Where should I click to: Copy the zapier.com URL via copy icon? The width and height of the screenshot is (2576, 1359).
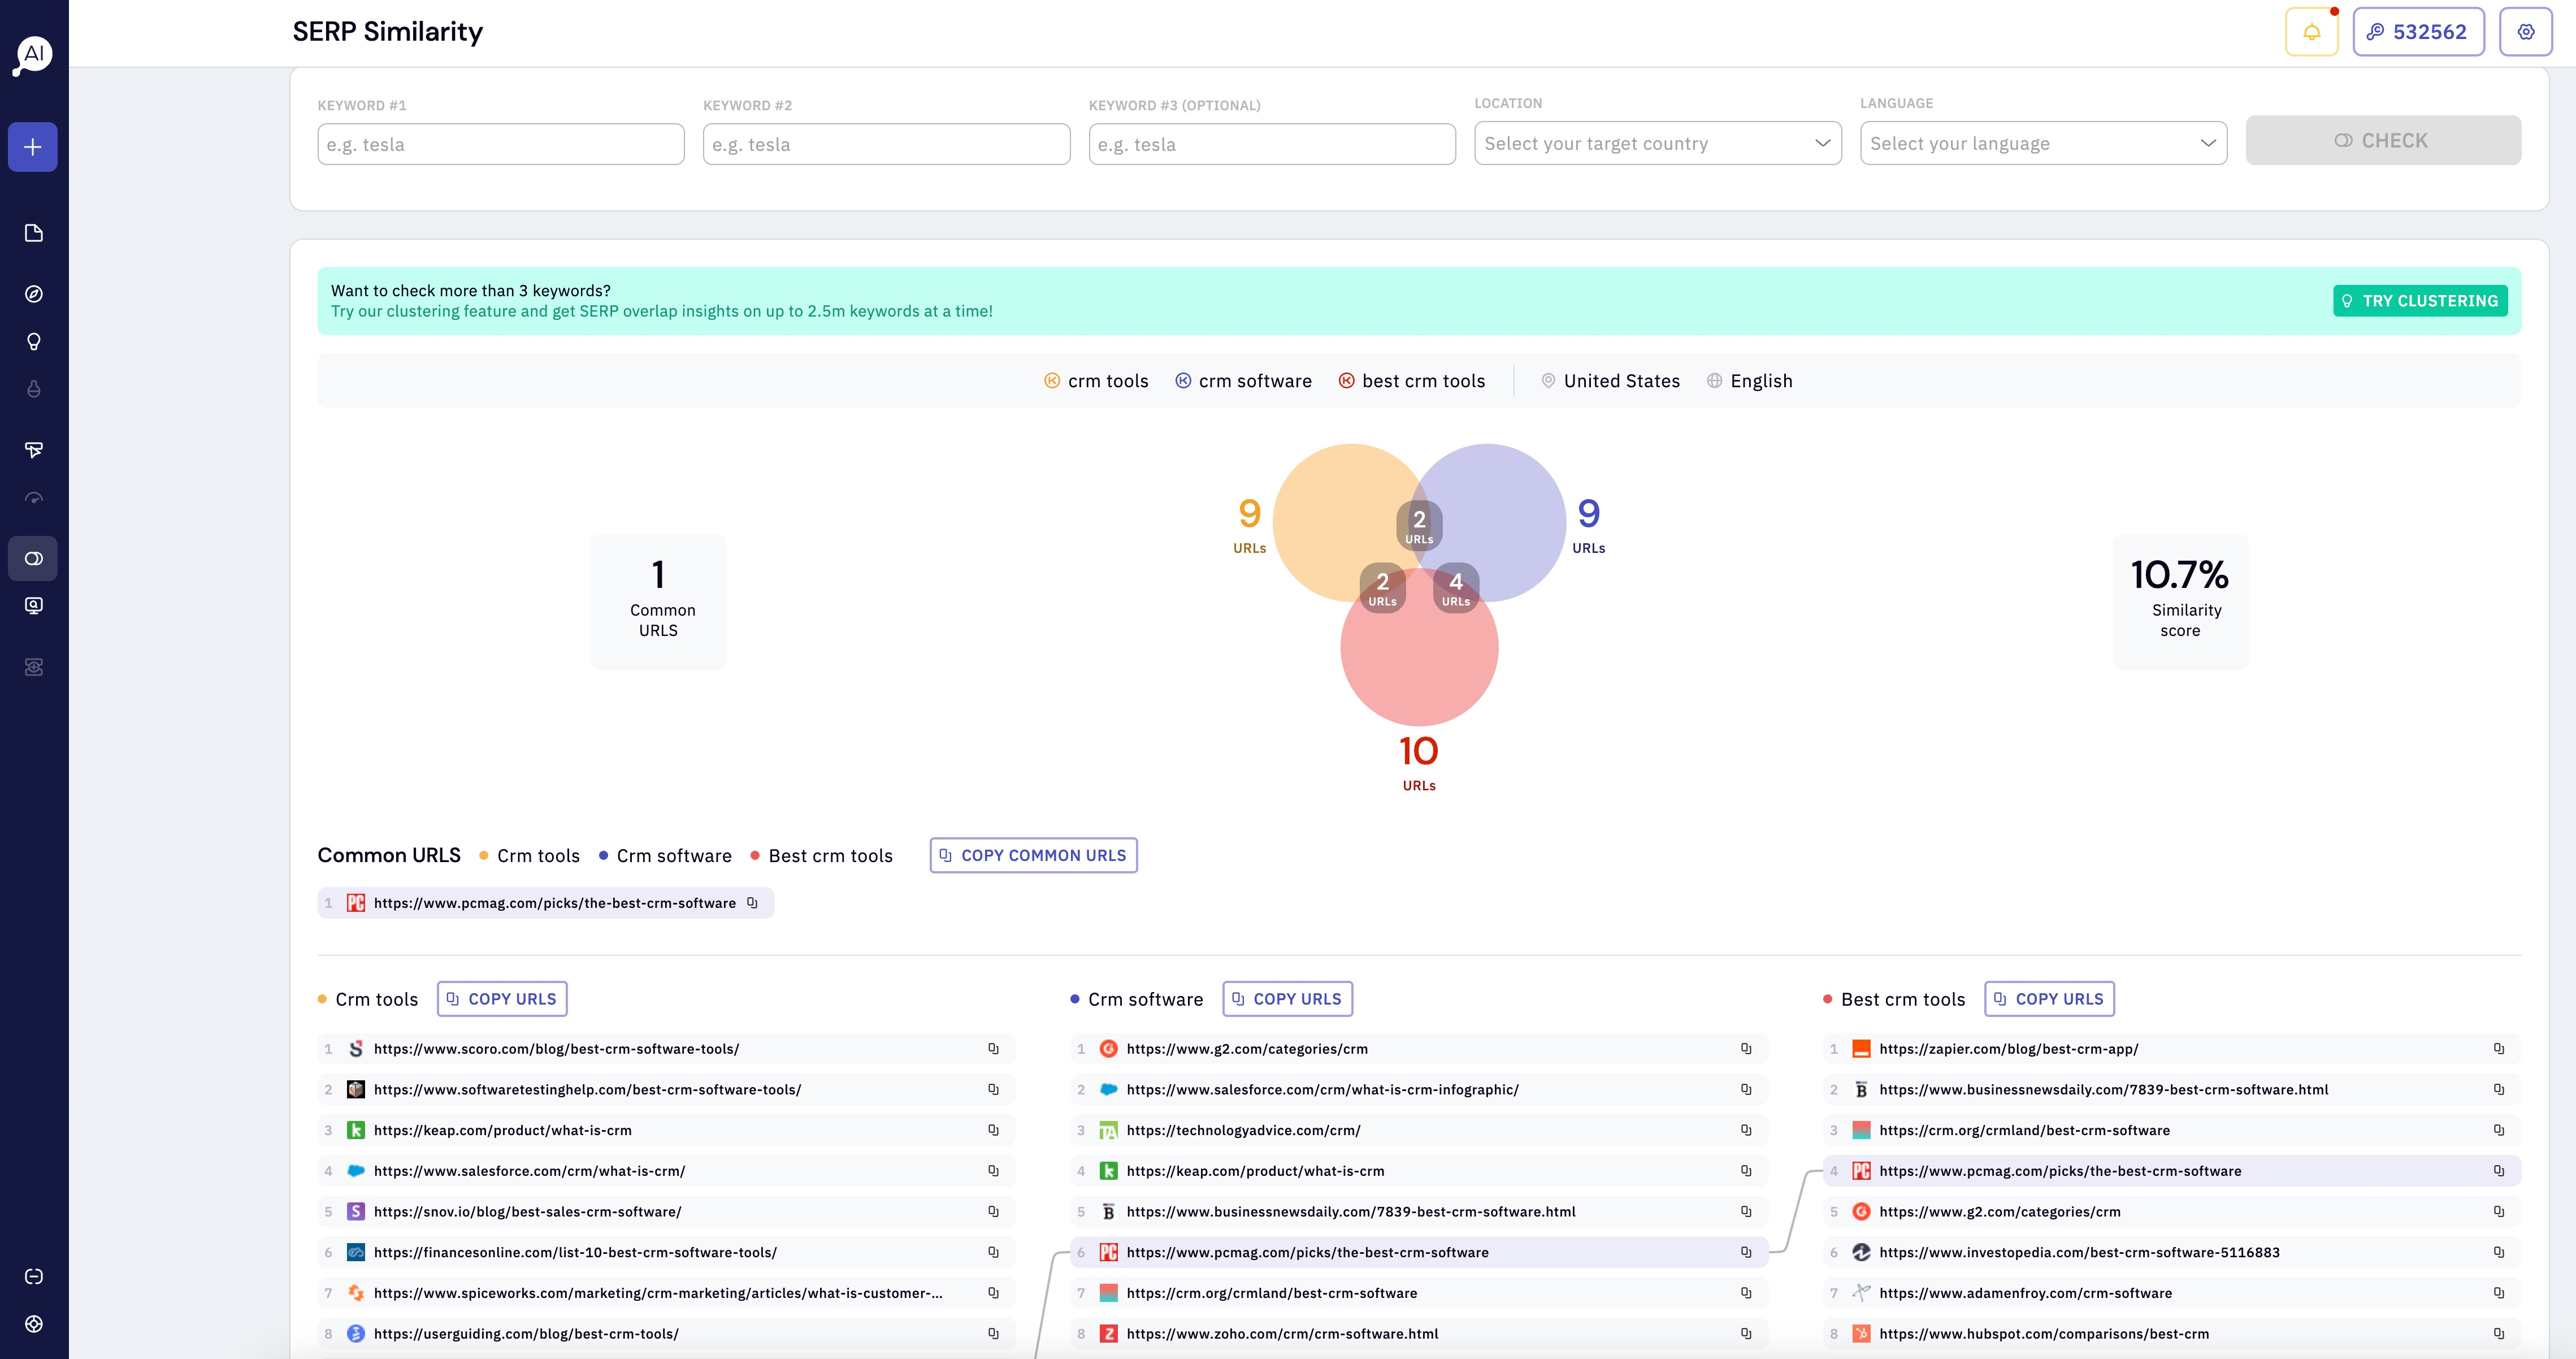[2498, 1049]
